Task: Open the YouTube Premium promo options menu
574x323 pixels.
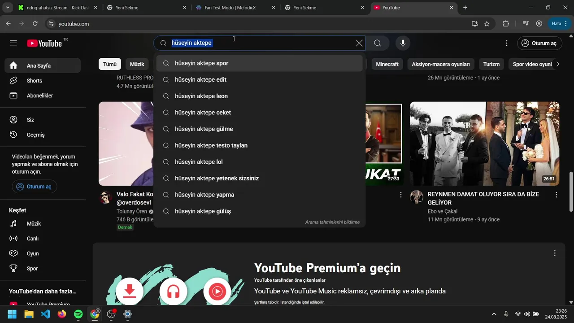Action: [x=555, y=253]
